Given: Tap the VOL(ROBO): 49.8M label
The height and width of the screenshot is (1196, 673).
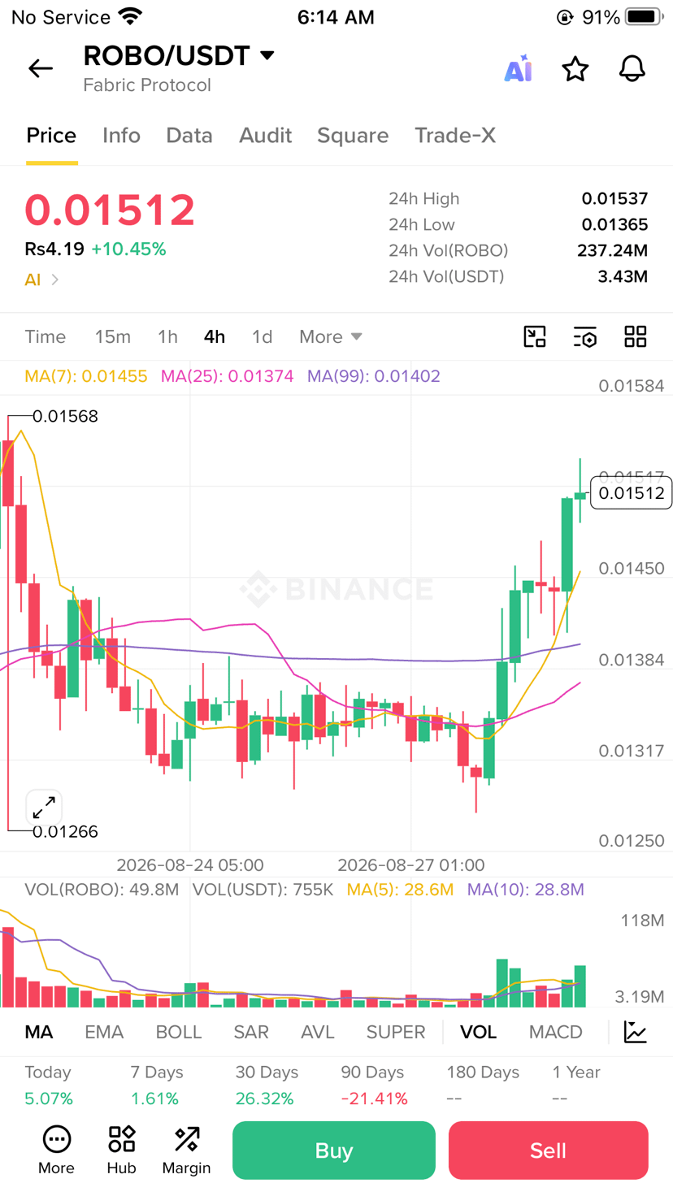Looking at the screenshot, I should 102,890.
